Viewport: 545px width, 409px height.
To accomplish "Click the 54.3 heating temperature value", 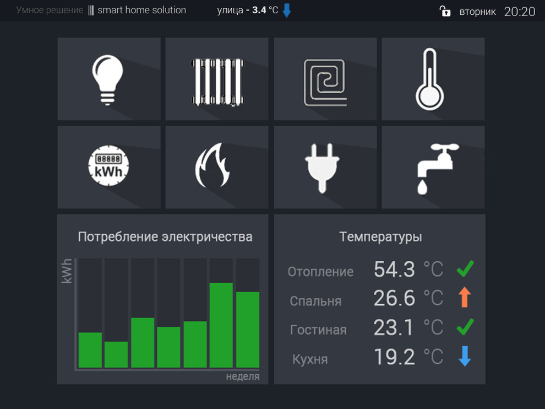I will point(395,269).
